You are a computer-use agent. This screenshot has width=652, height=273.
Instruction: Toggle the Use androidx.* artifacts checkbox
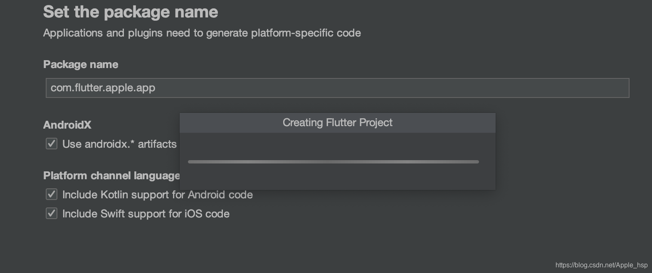[52, 144]
